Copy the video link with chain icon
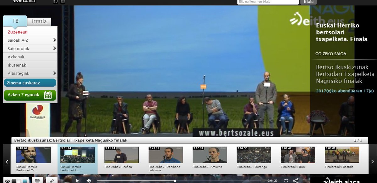 [52, 180]
